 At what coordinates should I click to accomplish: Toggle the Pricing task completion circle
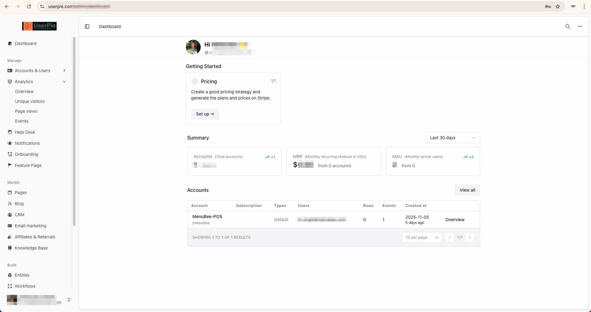coord(195,81)
